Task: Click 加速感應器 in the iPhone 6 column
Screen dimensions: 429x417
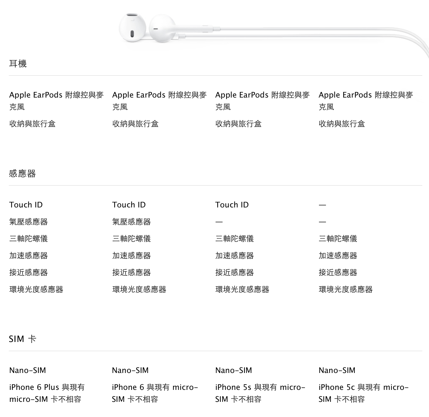Action: pyautogui.click(x=132, y=256)
